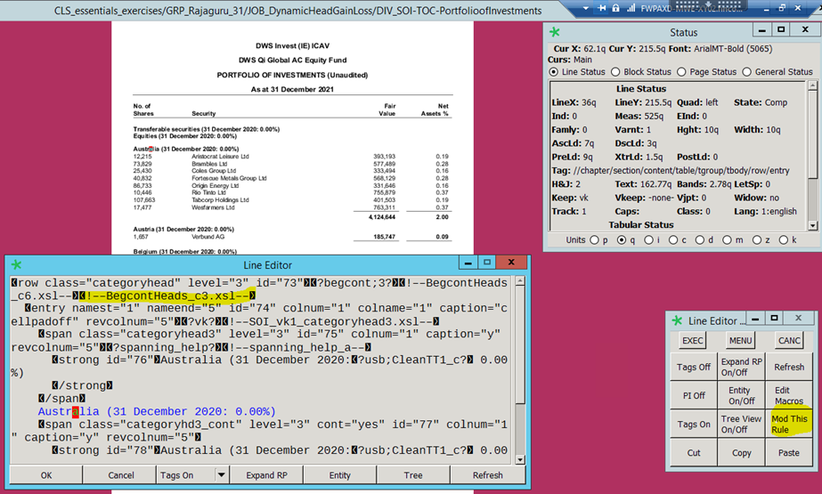Choose units p radio button
The height and width of the screenshot is (494, 822).
(x=595, y=240)
